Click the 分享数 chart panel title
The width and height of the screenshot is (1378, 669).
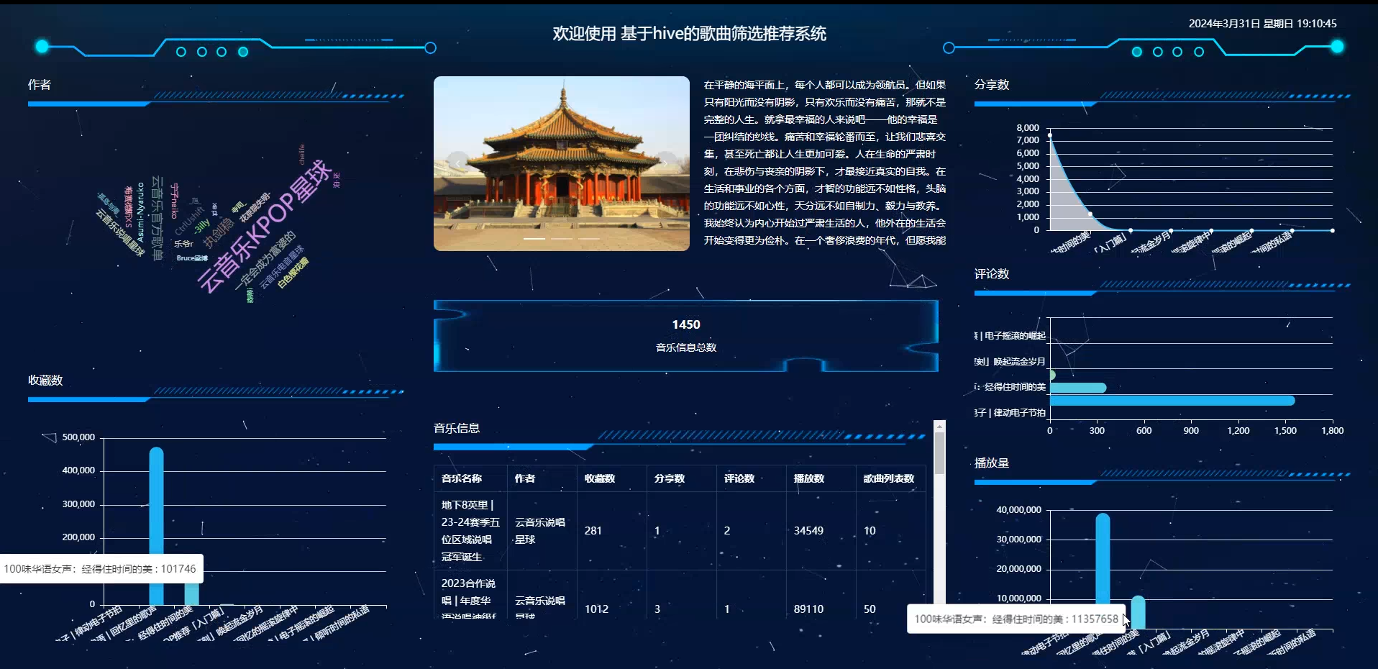(992, 84)
